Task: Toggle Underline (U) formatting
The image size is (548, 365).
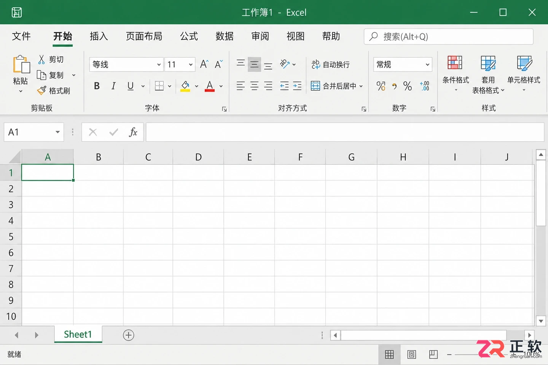Action: 131,86
